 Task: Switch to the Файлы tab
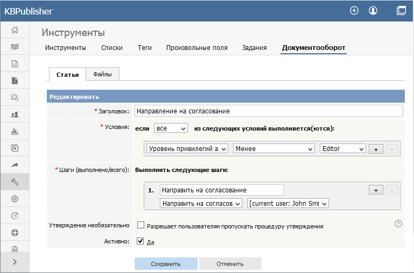click(x=102, y=74)
